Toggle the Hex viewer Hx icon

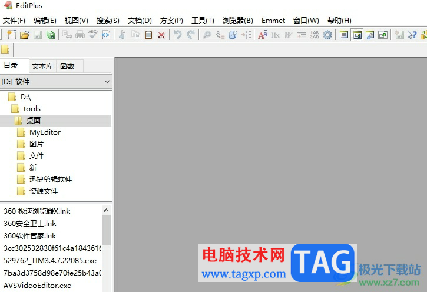(x=275, y=35)
